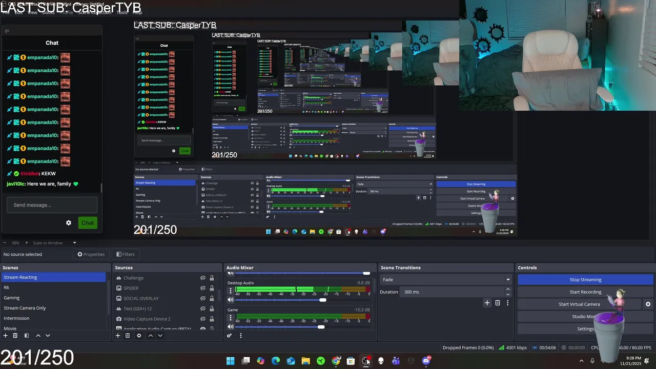Increase transition Duration with up stepper arrow
The width and height of the screenshot is (656, 369).
click(x=508, y=289)
